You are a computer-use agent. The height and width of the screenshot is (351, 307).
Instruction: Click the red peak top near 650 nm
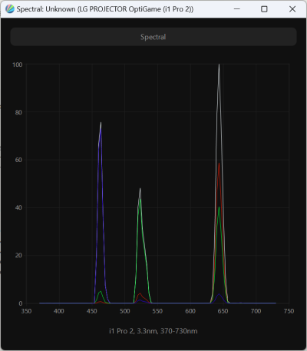(220, 164)
